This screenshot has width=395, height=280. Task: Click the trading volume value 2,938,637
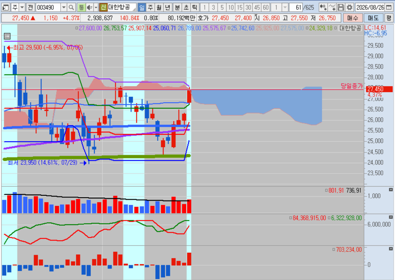tap(100, 18)
